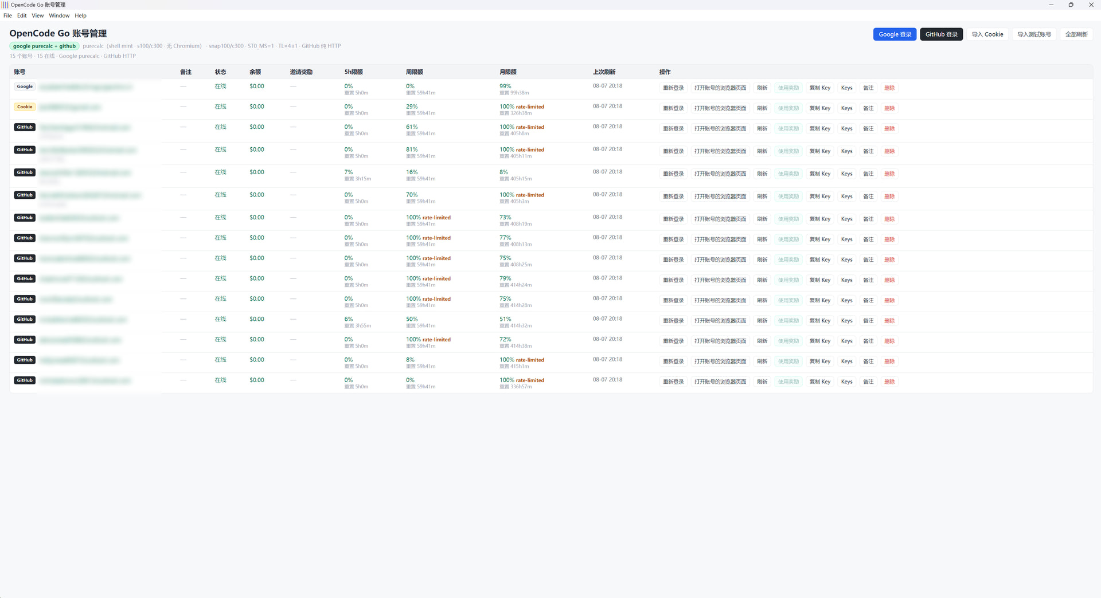Open the Edit menu

[22, 15]
